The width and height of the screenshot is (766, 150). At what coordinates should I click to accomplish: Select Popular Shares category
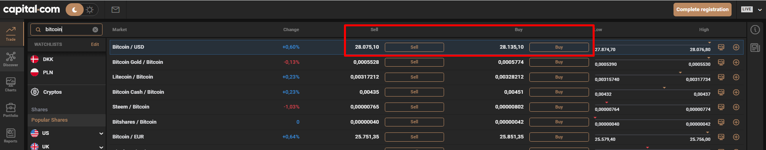point(66,120)
